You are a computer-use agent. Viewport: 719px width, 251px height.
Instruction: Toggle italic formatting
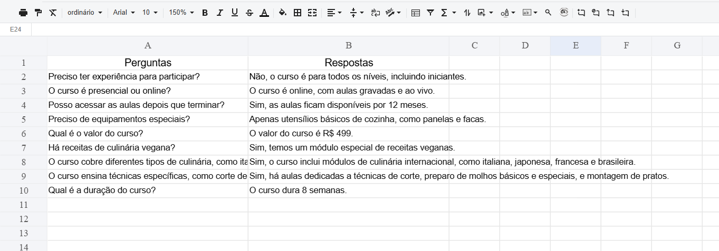click(x=219, y=12)
